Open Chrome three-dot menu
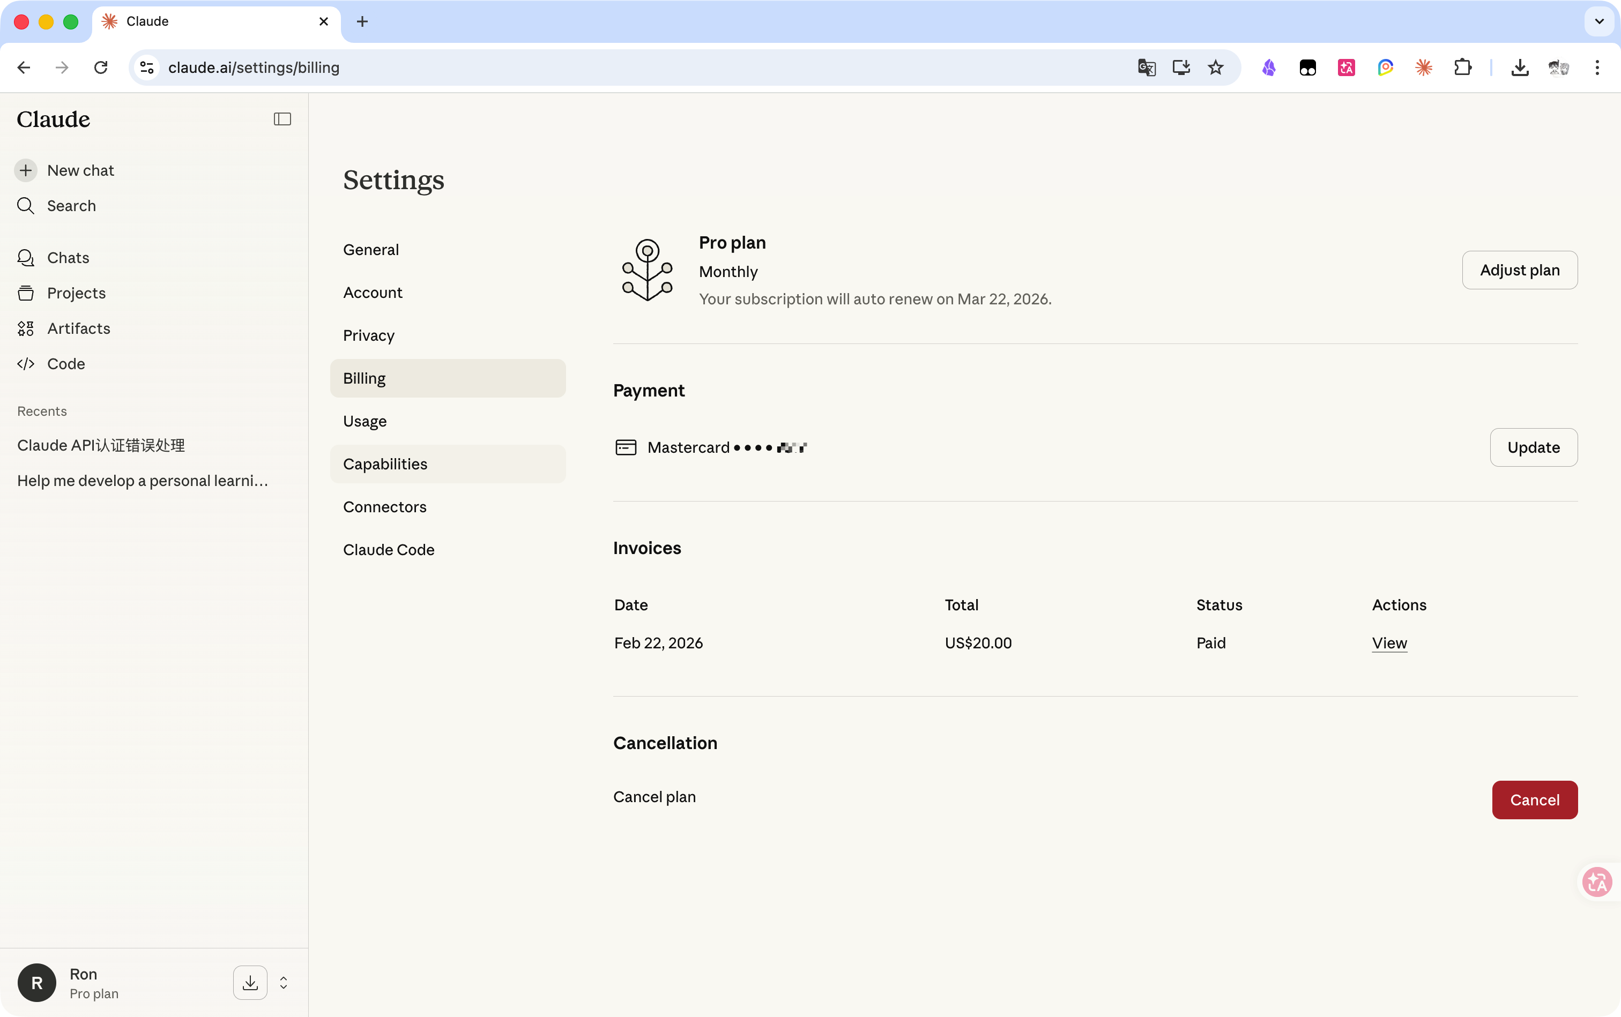 [x=1597, y=68]
